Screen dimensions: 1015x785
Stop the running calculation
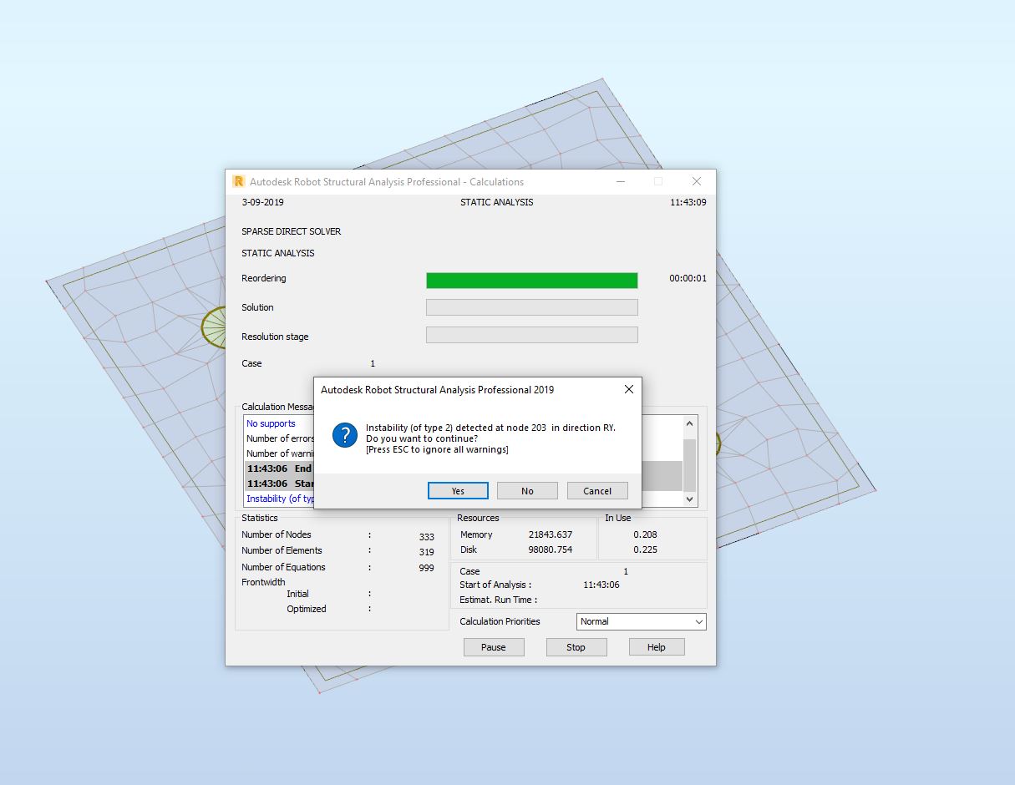(576, 646)
